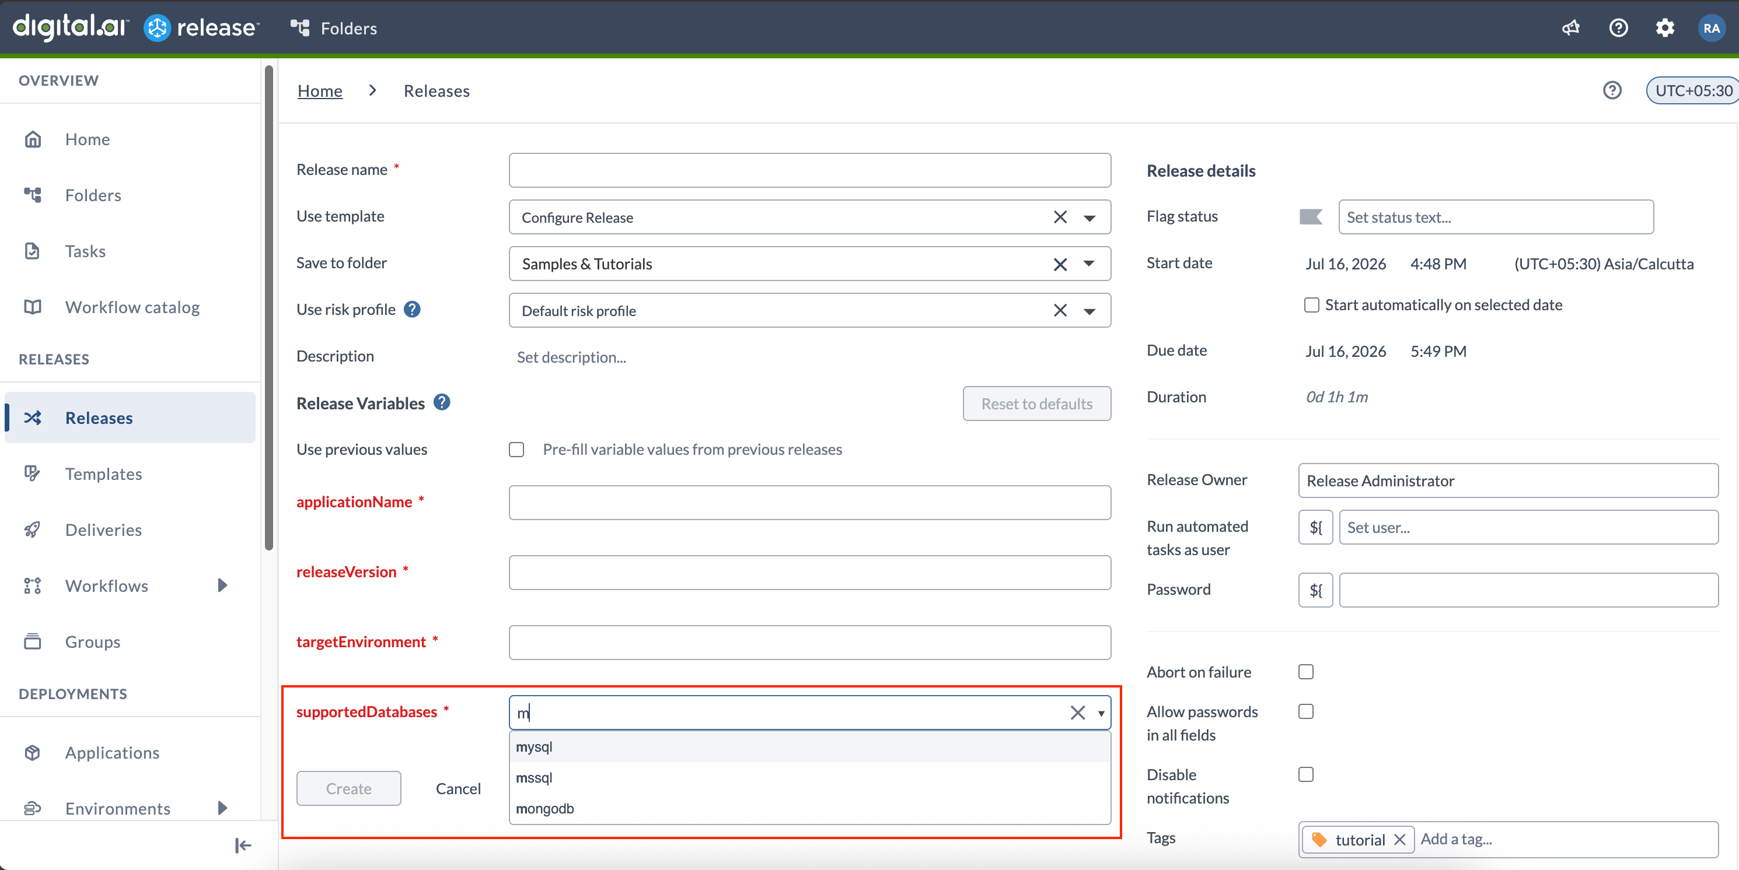Click the Create button
This screenshot has width=1739, height=870.
[x=348, y=788]
